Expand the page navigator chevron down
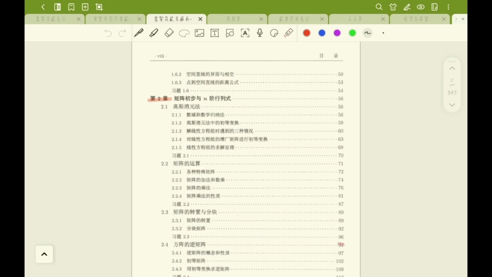The width and height of the screenshot is (492, 277). [x=452, y=105]
